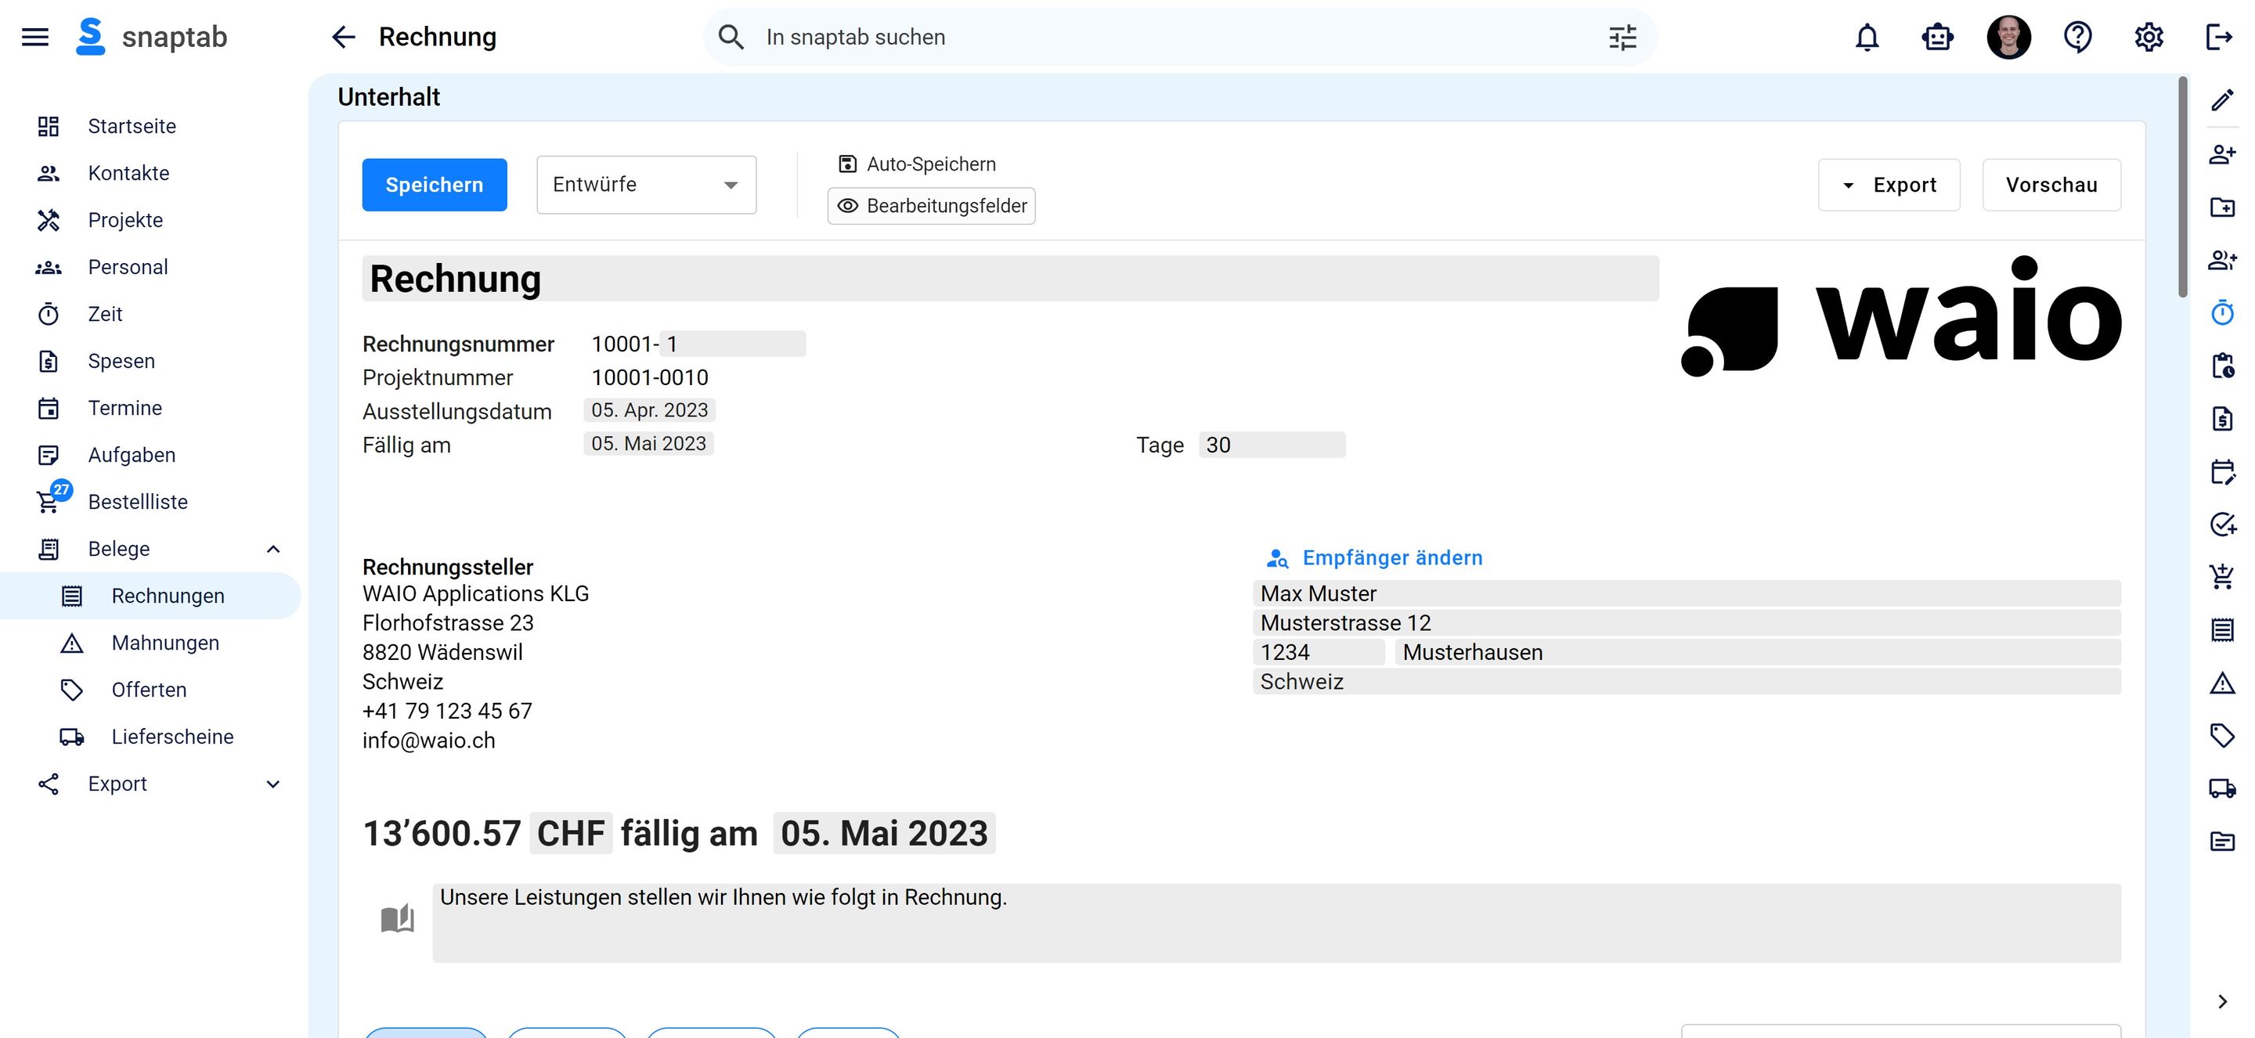Open the hamburger main menu
The height and width of the screenshot is (1038, 2255).
coord(35,37)
